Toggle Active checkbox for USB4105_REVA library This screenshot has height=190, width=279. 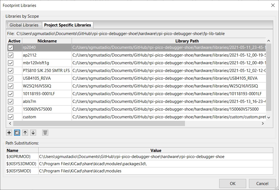(x=11, y=78)
